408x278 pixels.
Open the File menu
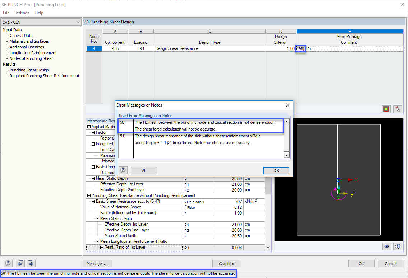click(6, 13)
